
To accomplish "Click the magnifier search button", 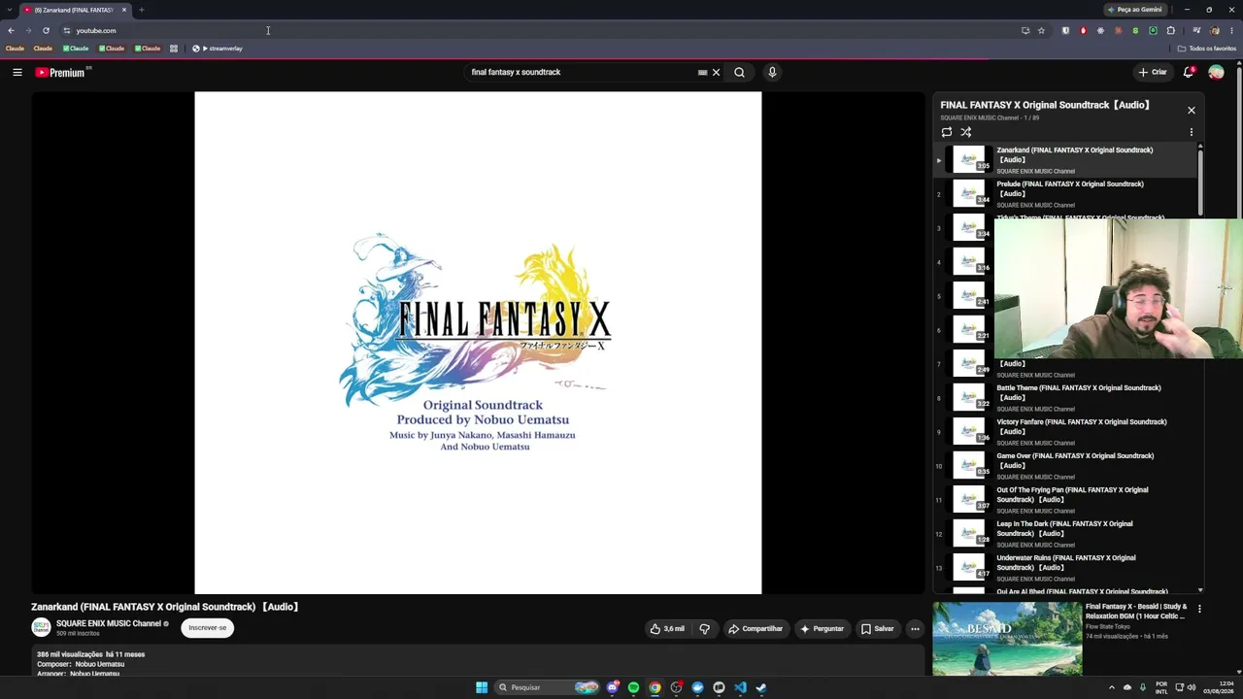I will point(739,72).
